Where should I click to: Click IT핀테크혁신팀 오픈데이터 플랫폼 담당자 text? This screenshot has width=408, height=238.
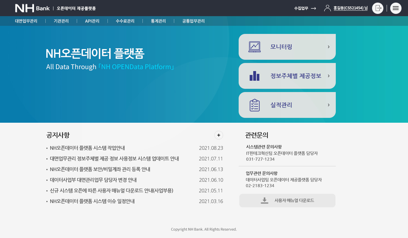click(x=282, y=153)
